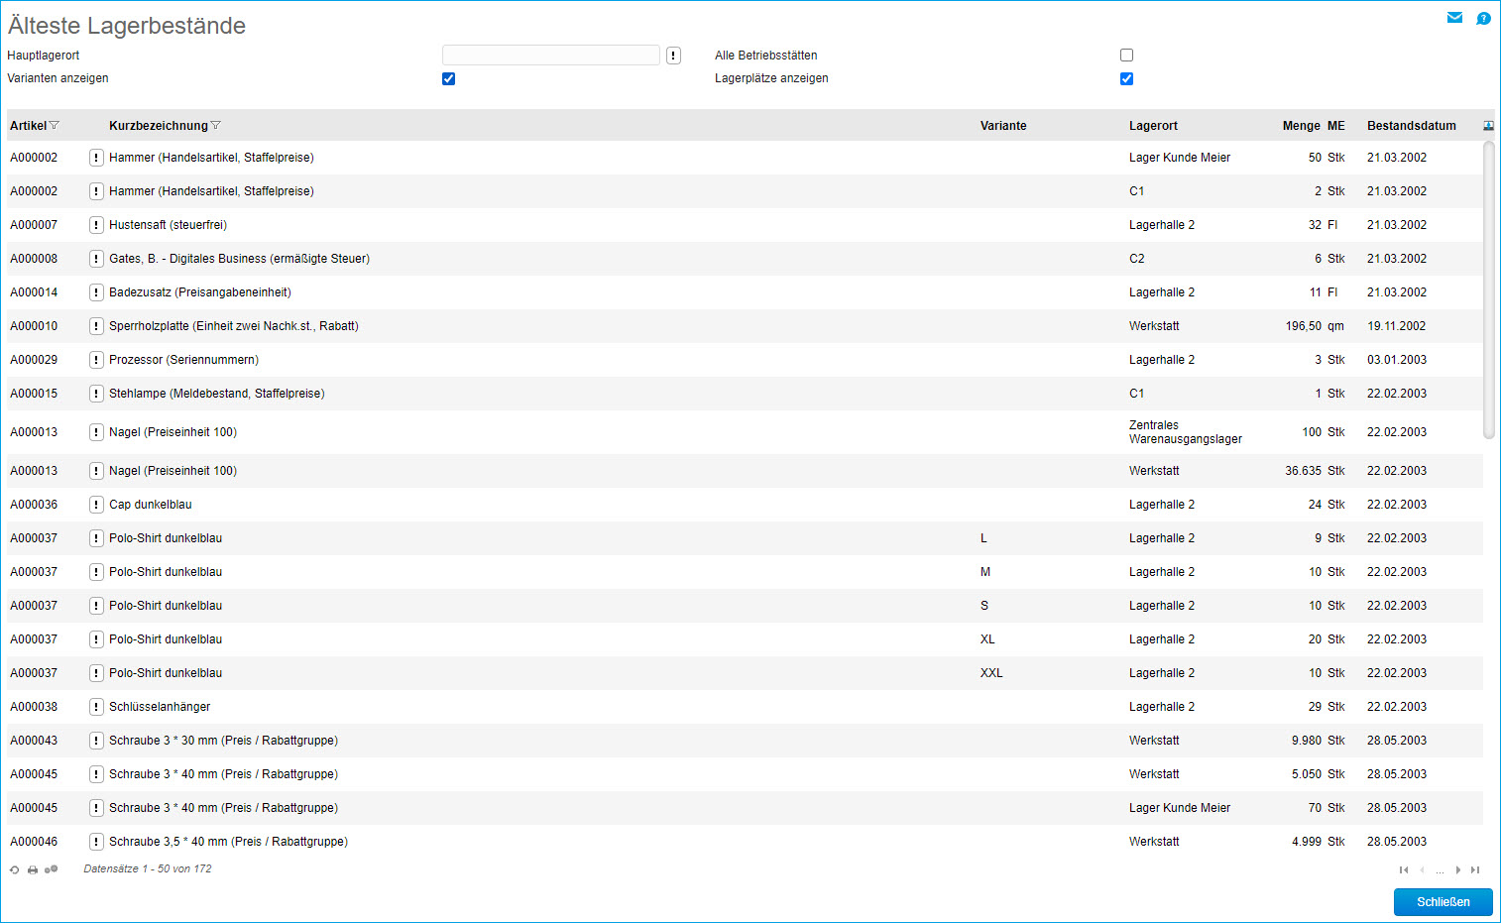Open the help speech-bubble icon

pos(1483,18)
